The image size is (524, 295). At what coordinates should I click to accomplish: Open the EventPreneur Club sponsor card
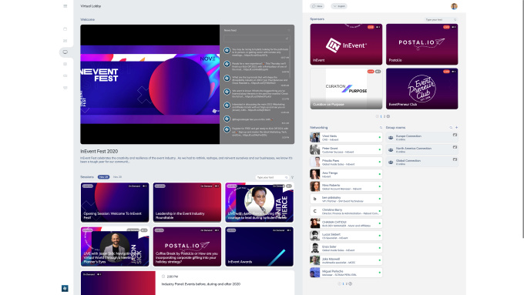[422, 89]
